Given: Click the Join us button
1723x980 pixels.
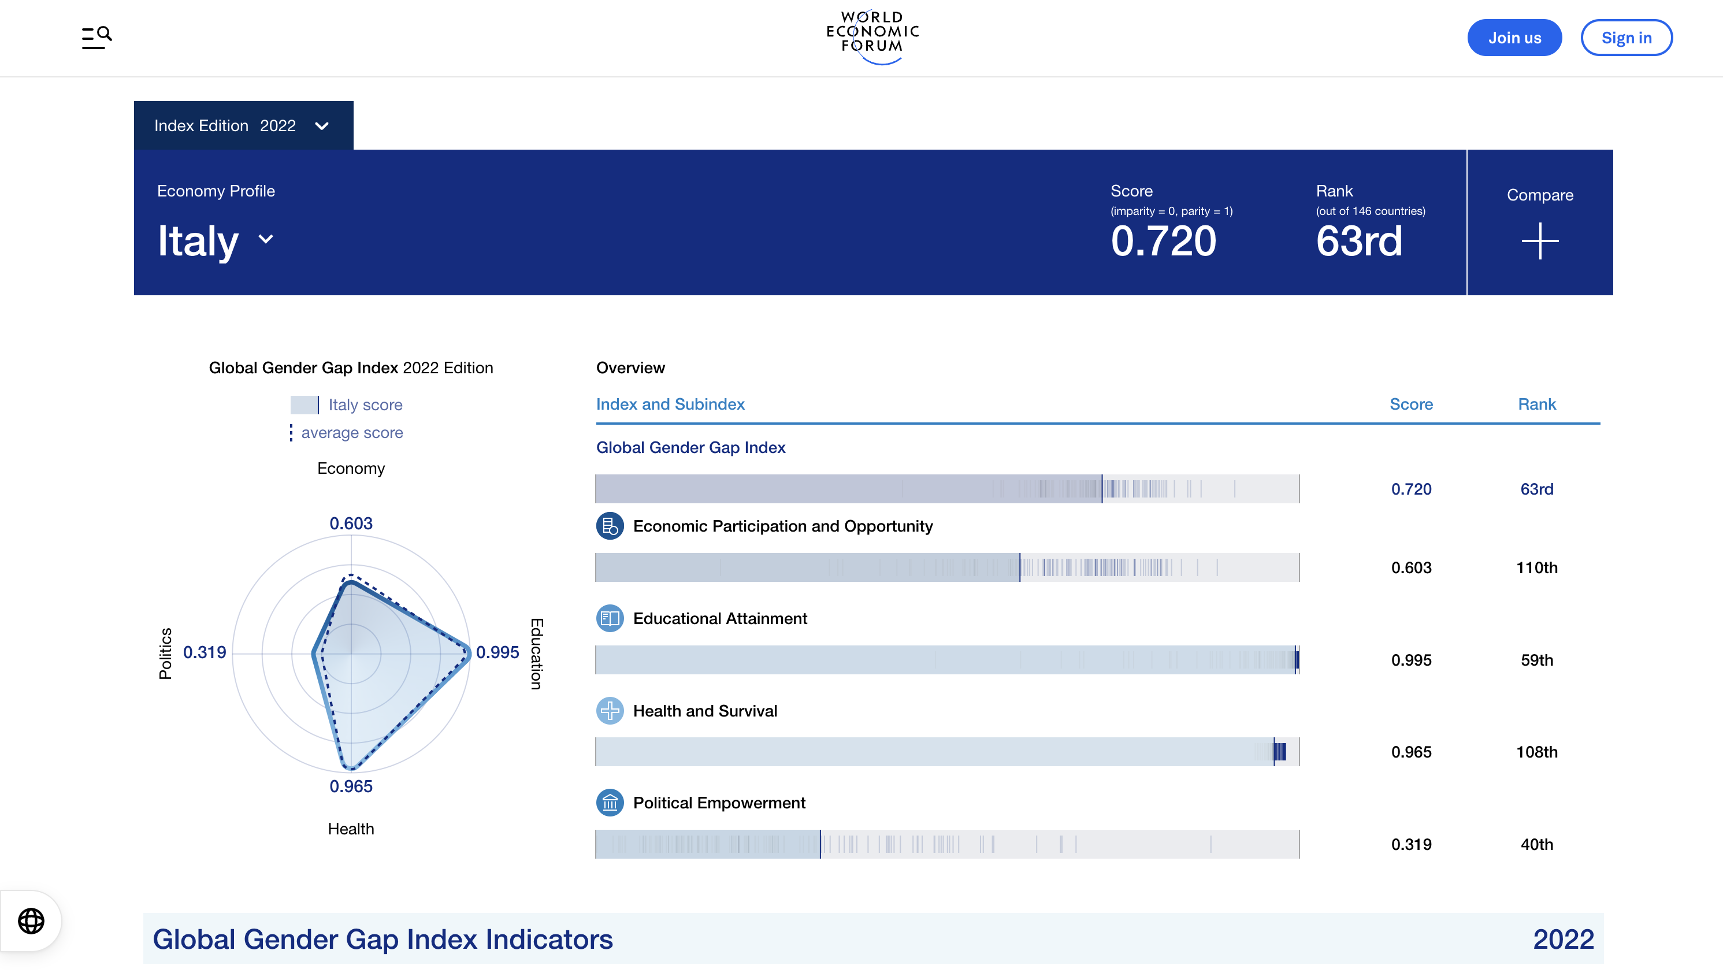Looking at the screenshot, I should (x=1514, y=37).
